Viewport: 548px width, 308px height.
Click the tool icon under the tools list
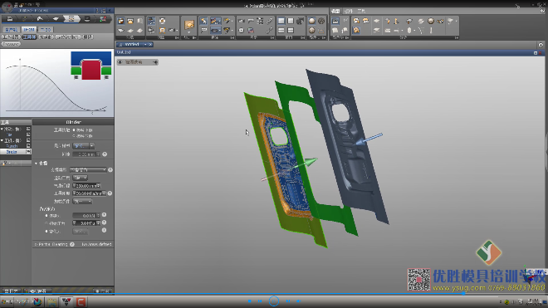pyautogui.click(x=4, y=164)
